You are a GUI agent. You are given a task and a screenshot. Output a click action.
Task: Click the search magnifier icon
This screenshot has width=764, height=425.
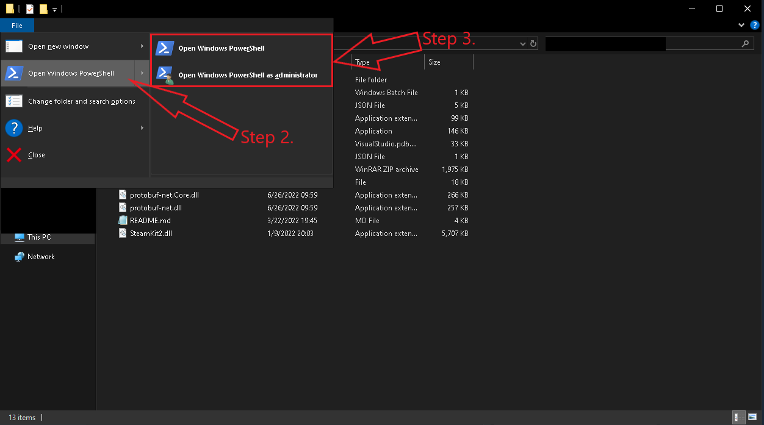(x=745, y=44)
